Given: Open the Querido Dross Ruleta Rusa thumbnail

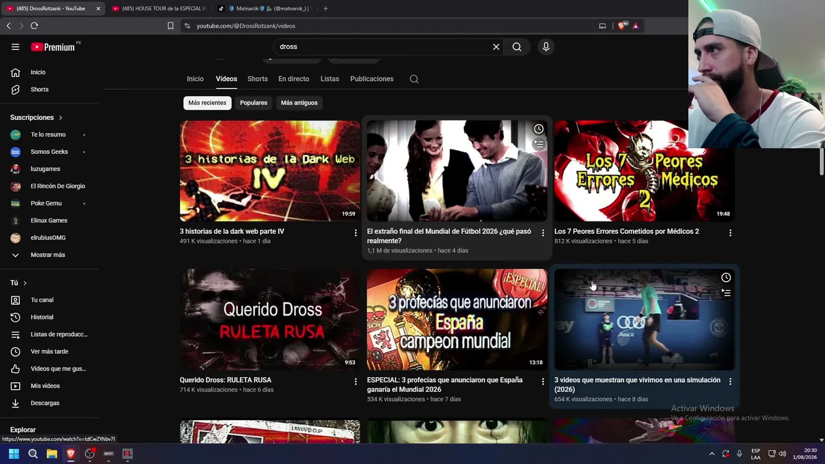Looking at the screenshot, I should click(270, 320).
